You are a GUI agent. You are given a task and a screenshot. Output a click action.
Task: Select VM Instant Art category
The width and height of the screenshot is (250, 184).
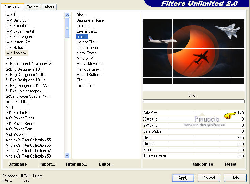(x=18, y=42)
